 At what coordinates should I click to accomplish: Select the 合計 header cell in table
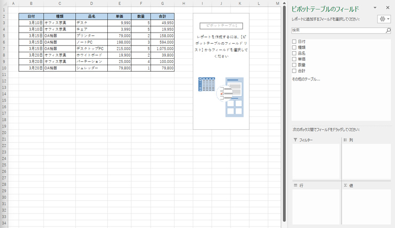(162, 17)
